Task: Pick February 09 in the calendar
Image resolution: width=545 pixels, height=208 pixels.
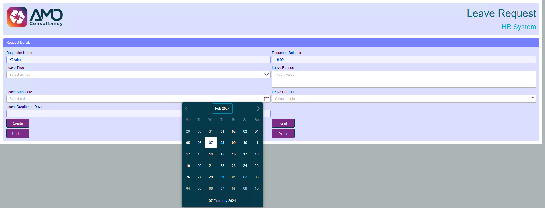Action: (x=234, y=143)
